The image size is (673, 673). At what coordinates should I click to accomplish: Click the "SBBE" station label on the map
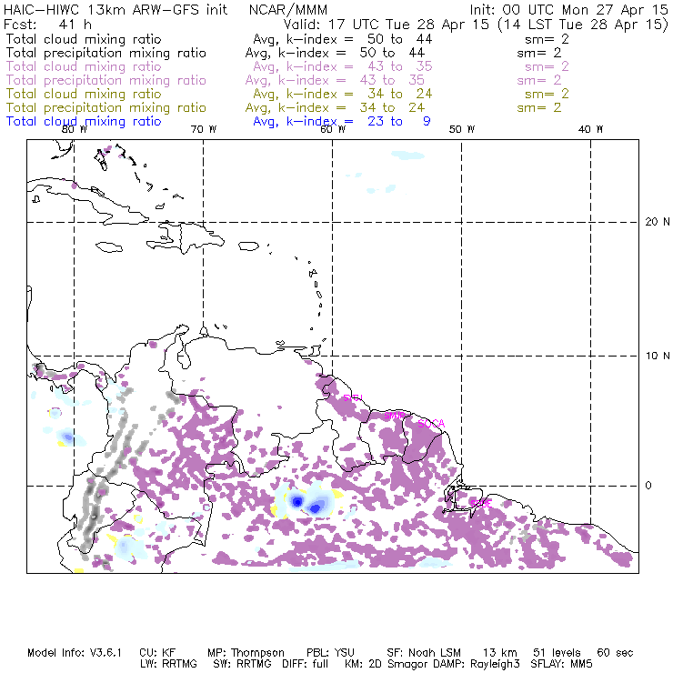click(481, 504)
